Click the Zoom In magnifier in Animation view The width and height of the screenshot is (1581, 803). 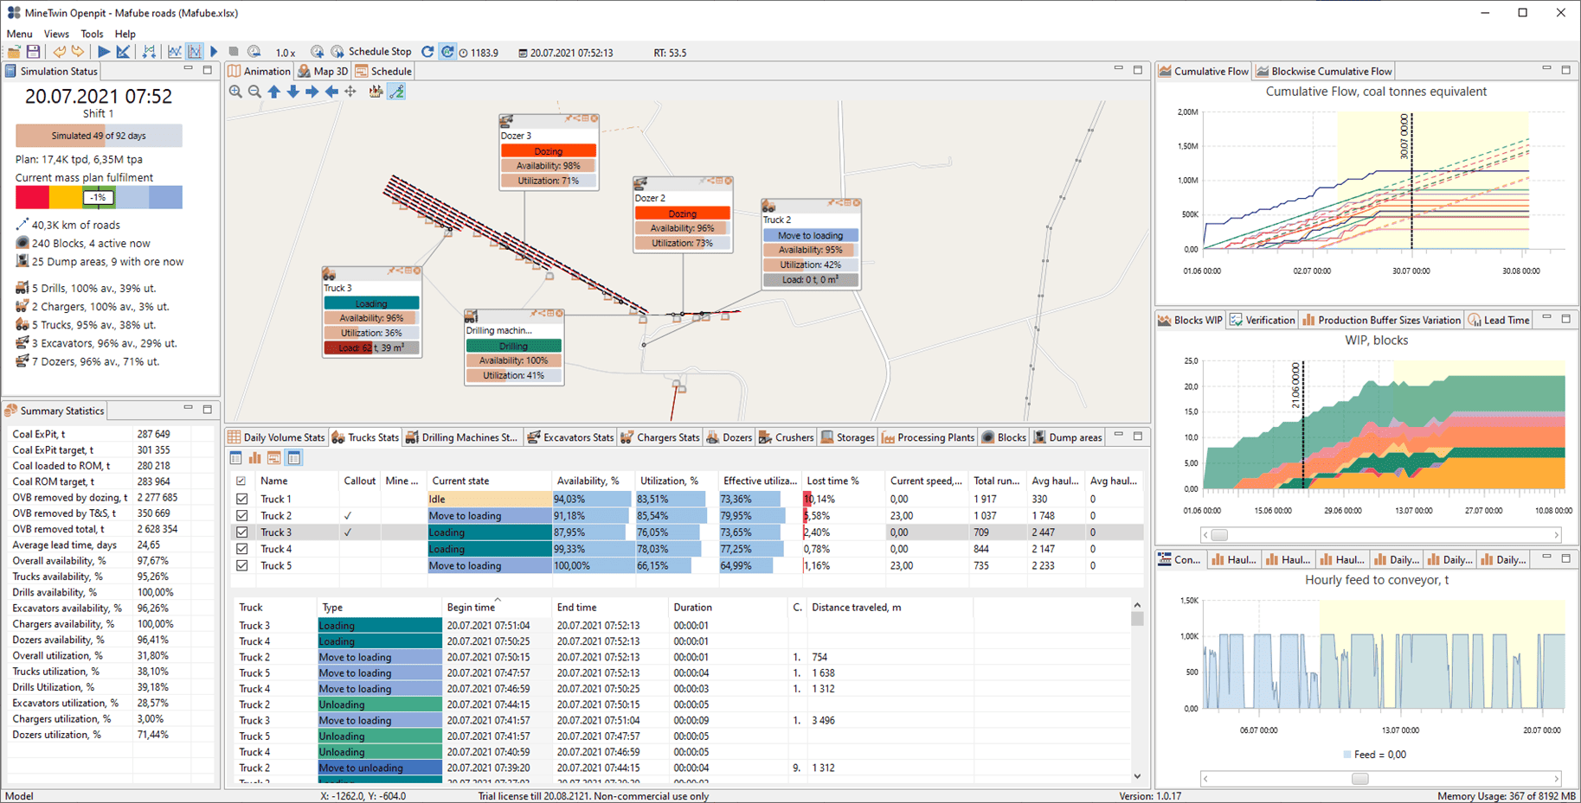click(235, 92)
